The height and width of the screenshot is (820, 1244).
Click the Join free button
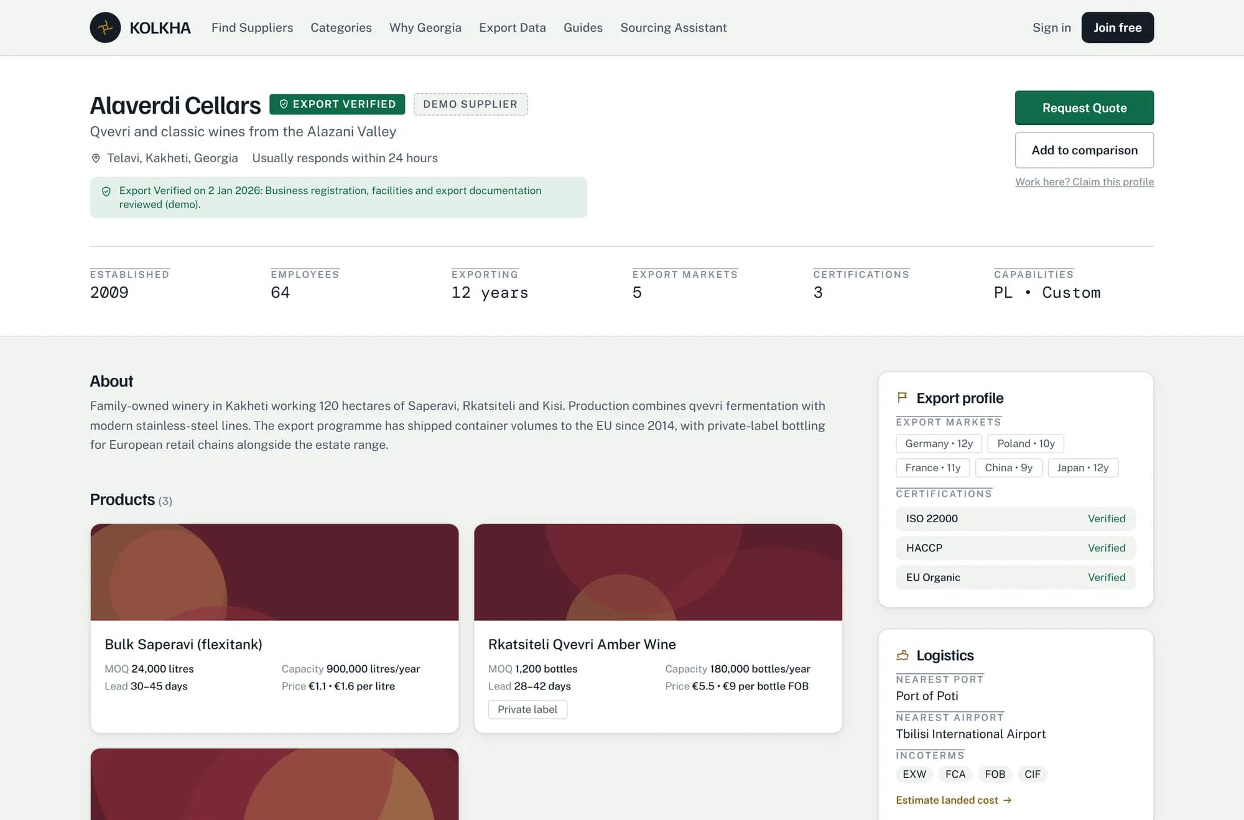click(1117, 27)
